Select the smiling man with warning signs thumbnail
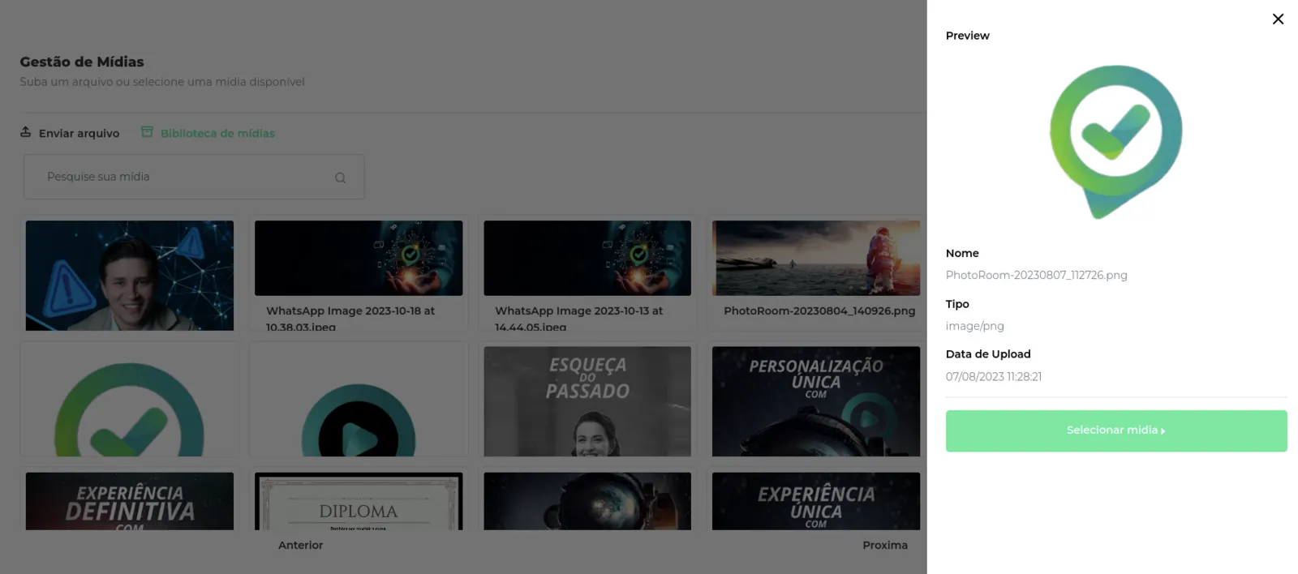 click(x=130, y=275)
